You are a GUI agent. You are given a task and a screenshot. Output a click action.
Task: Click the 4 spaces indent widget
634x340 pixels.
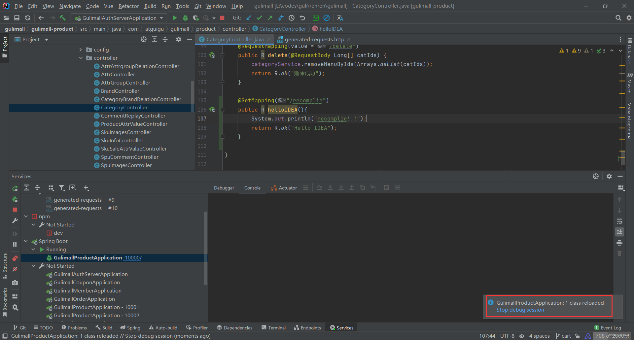(539, 336)
